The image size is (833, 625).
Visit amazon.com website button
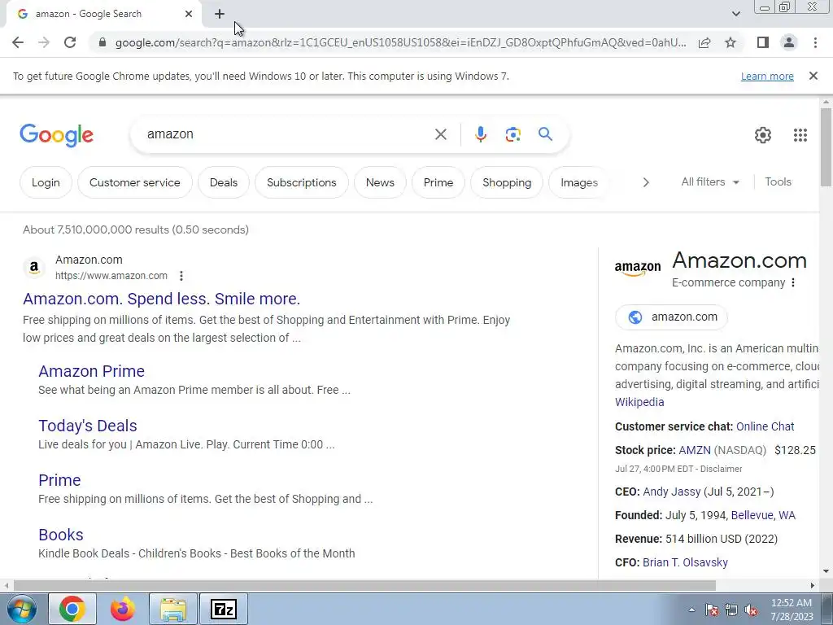pos(671,317)
